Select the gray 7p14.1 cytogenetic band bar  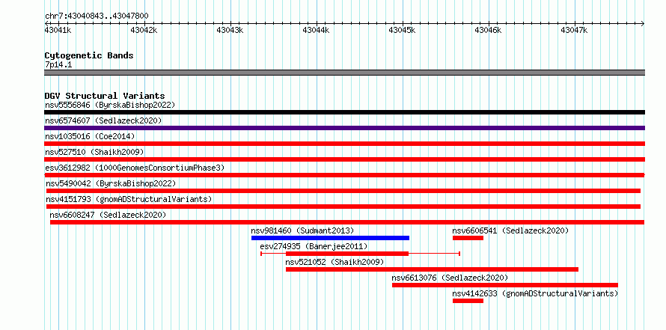click(x=344, y=73)
